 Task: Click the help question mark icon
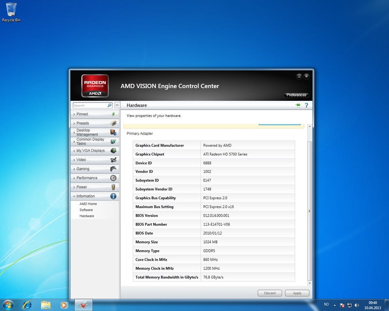click(306, 105)
